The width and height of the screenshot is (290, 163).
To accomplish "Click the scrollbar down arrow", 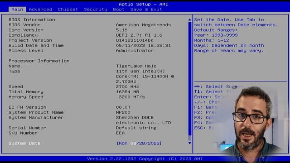I will (189, 143).
